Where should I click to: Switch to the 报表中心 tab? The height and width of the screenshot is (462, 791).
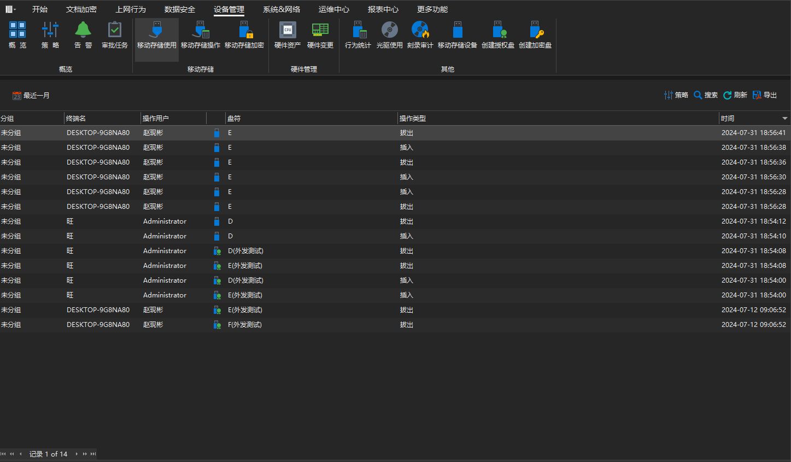(383, 9)
